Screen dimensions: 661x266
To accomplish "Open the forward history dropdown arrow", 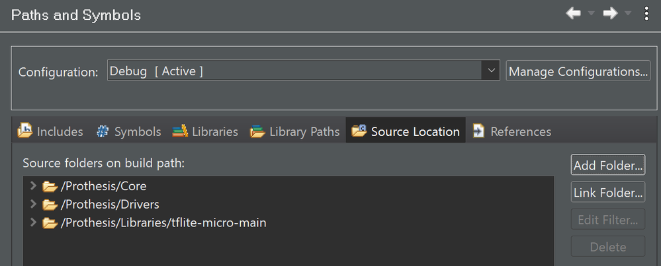I will tap(627, 15).
